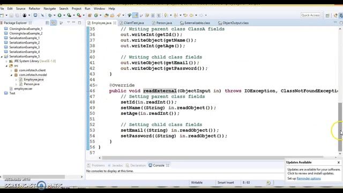Collapse the SerializationExample_5 project

pos(2,56)
